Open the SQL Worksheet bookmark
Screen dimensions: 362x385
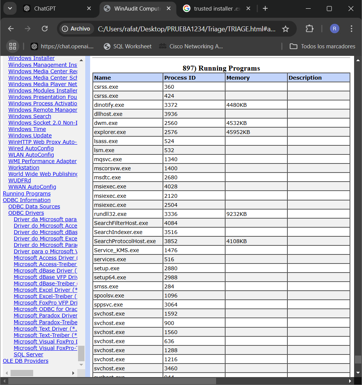[128, 46]
